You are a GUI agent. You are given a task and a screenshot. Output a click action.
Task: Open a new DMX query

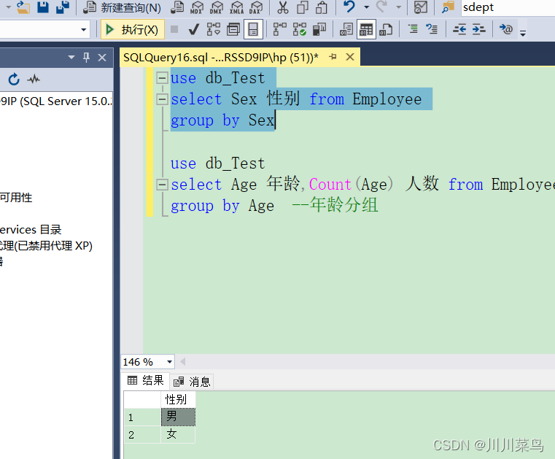coord(217,7)
